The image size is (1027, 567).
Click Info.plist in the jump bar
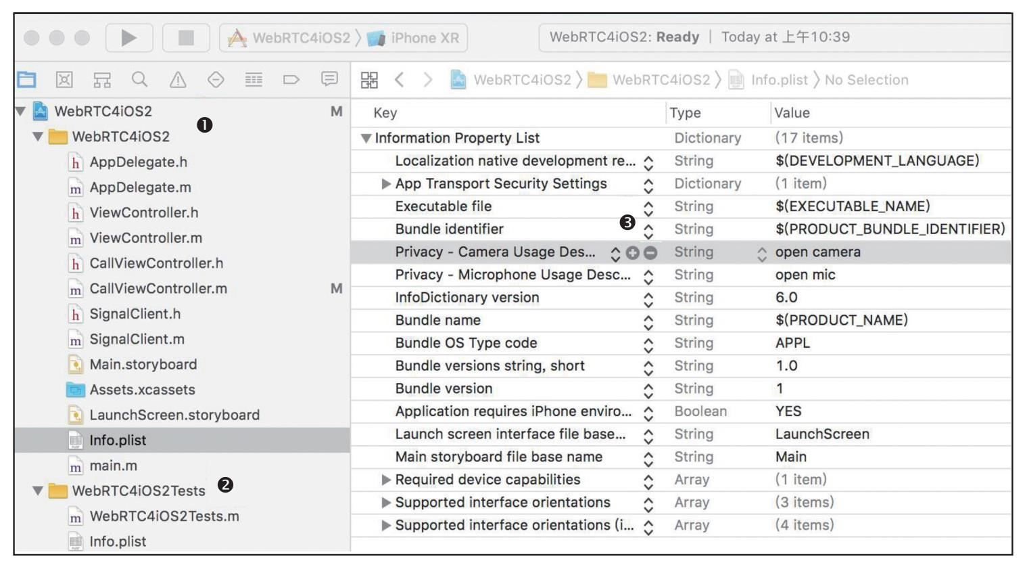pos(768,80)
